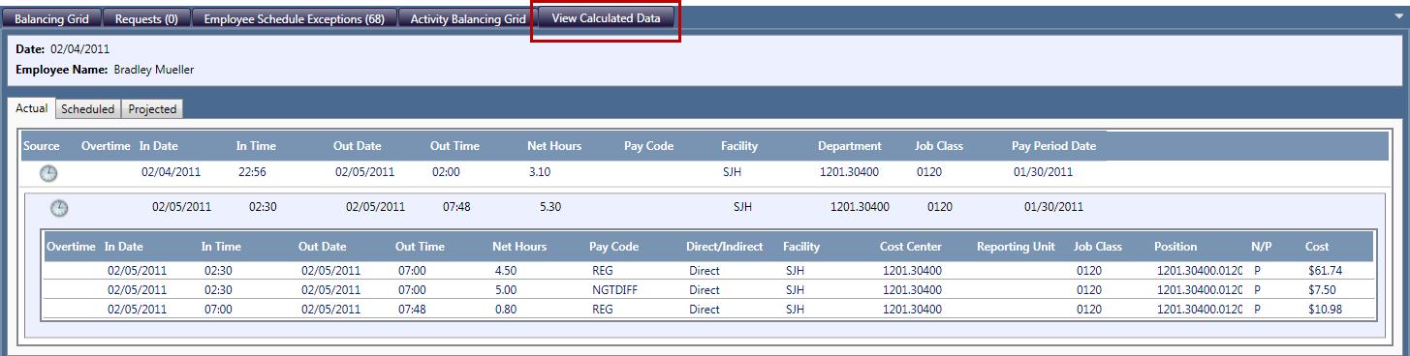Click the clock icon for 02:30 expanded entry
The width and height of the screenshot is (1410, 356).
tap(59, 207)
